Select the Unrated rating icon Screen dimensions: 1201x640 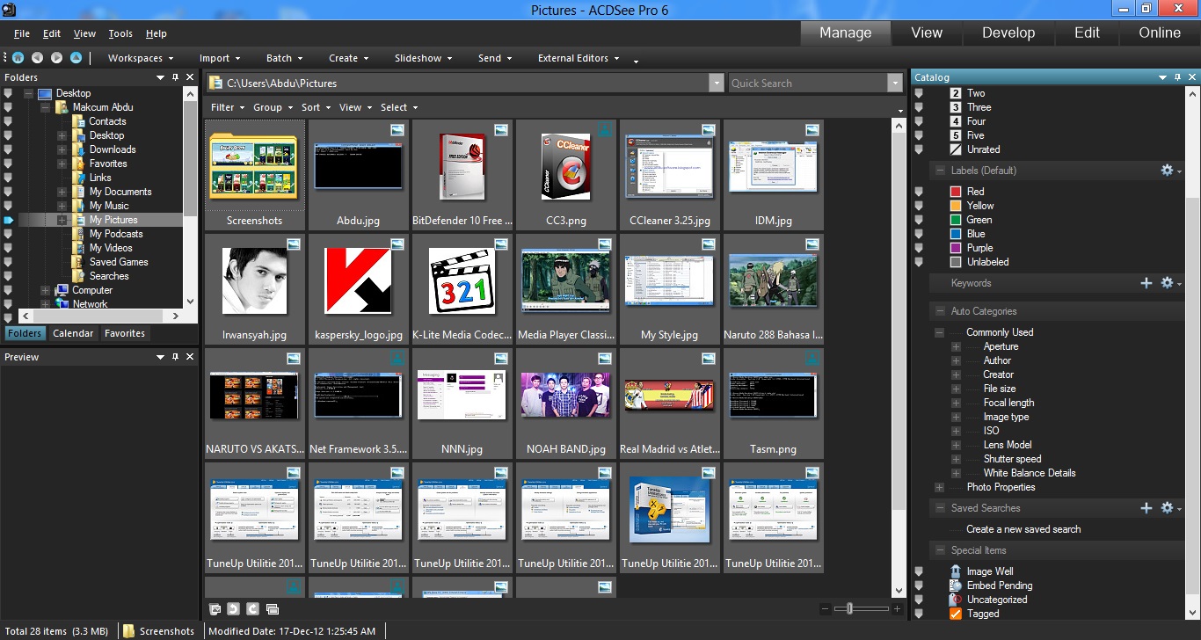(x=956, y=149)
